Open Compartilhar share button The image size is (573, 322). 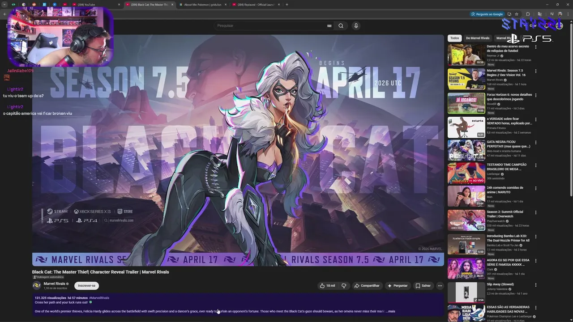coord(367,285)
